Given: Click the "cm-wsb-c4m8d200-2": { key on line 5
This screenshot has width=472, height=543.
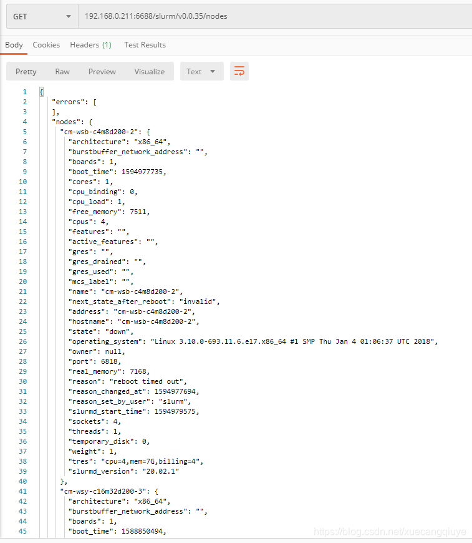Looking at the screenshot, I should (105, 132).
